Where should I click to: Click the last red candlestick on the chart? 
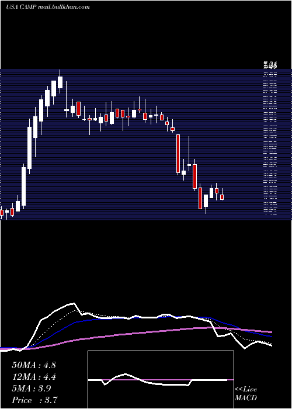click(222, 197)
